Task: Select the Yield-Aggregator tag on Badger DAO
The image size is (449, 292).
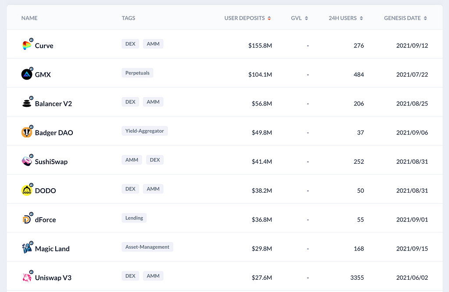Action: [x=145, y=130]
